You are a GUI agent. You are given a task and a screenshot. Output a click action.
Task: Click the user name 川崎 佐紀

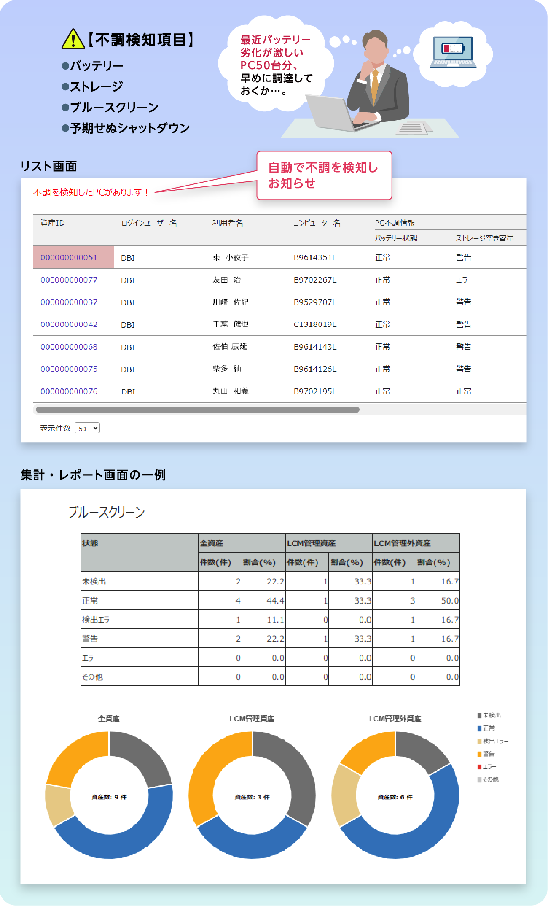231,302
